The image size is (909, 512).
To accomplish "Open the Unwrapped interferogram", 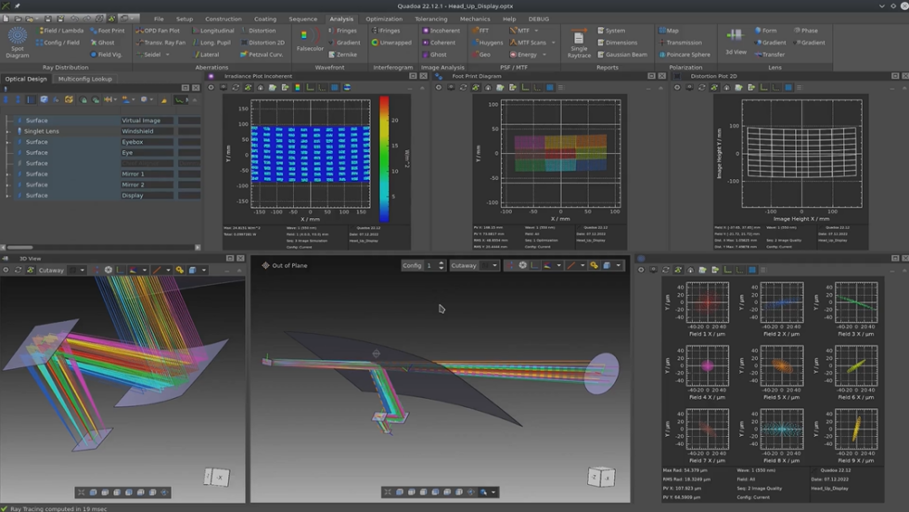I will point(391,43).
